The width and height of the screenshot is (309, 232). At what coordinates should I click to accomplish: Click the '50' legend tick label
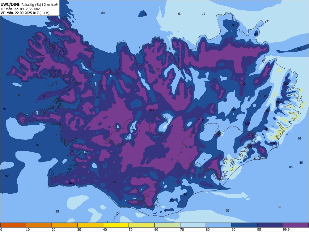click(x=131, y=230)
